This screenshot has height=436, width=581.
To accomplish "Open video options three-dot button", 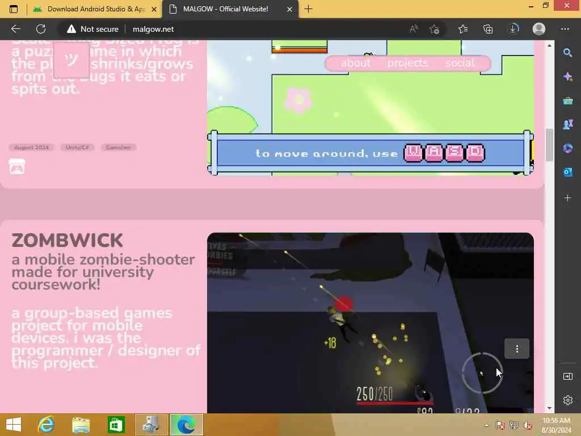I will 517,349.
